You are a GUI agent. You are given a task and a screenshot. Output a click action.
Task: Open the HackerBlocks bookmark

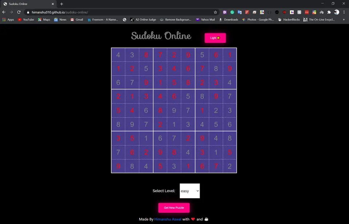[x=289, y=20]
